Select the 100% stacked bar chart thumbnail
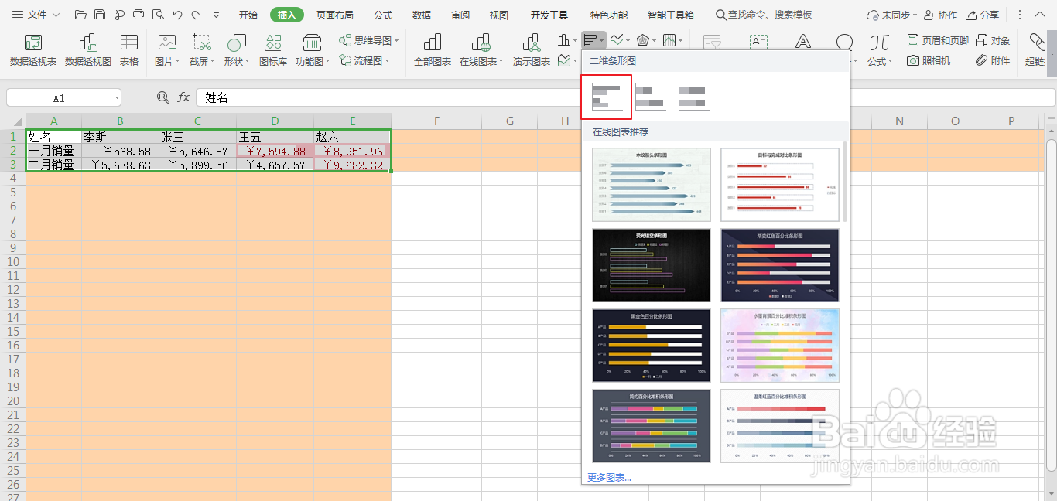This screenshot has height=501, width=1057. point(693,97)
